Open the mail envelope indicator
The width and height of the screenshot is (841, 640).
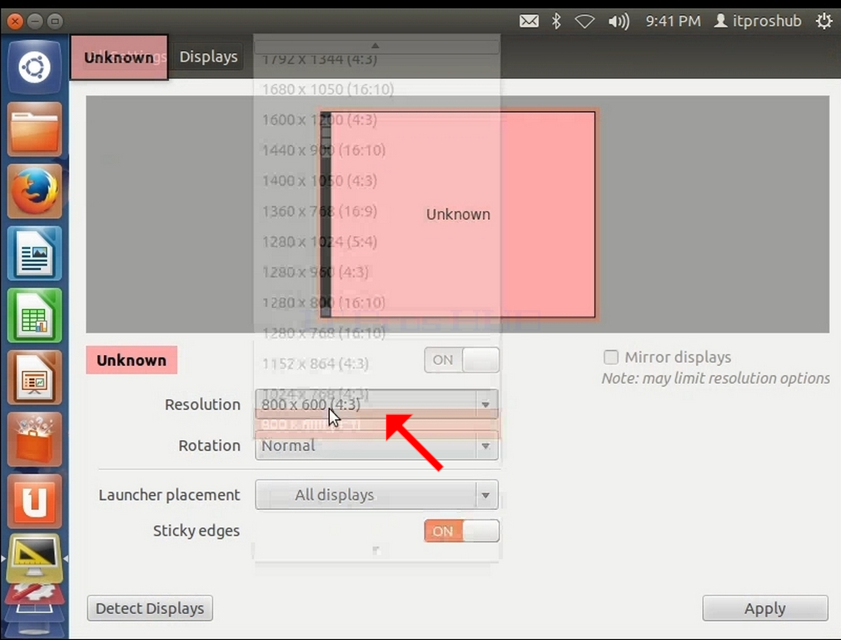pyautogui.click(x=529, y=21)
